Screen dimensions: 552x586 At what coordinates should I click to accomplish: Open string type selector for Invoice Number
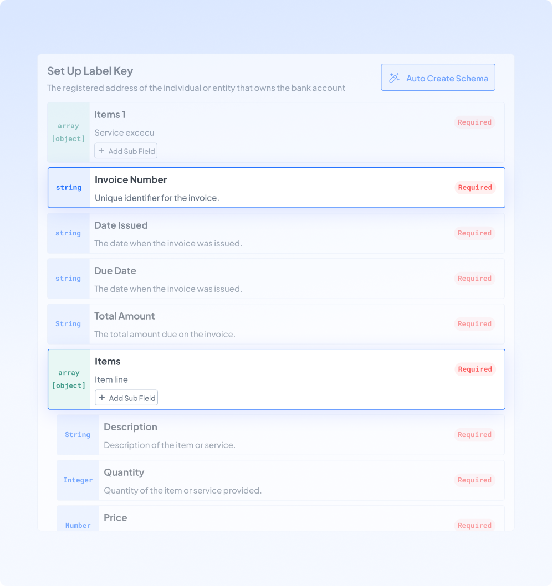[x=69, y=188]
